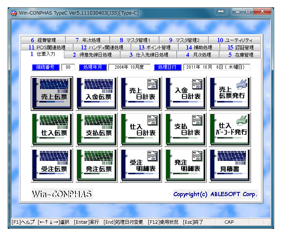Click the 接続番号 value field
This screenshot has width=283, height=238.
point(68,67)
